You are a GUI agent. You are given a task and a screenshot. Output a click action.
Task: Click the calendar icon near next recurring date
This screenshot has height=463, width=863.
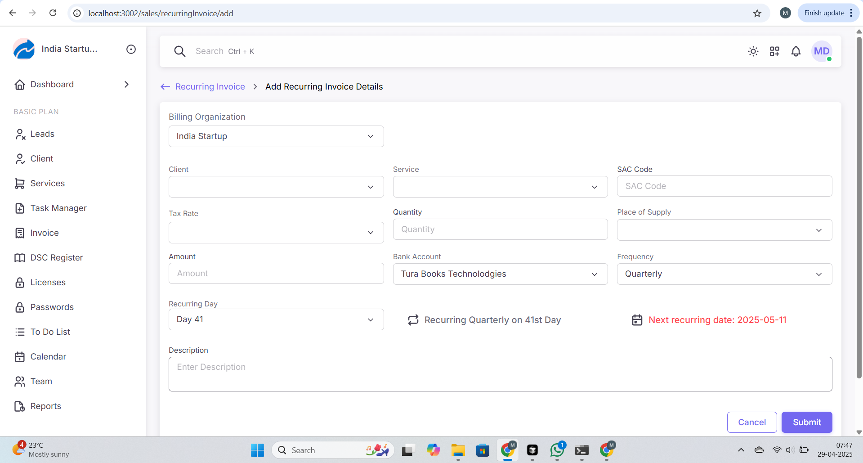637,320
